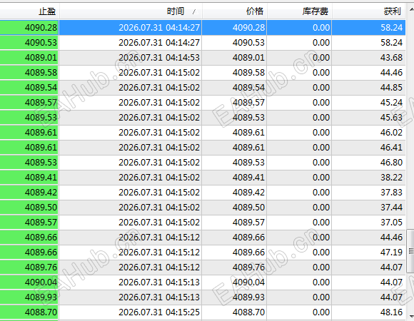Click the scrollbar down arrow

(x=411, y=316)
